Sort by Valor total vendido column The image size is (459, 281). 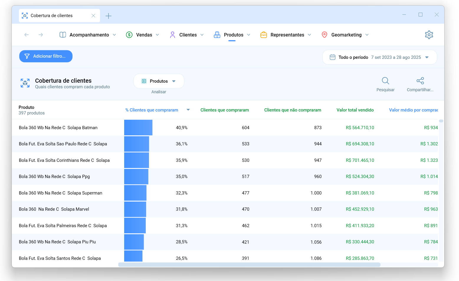(x=355, y=110)
